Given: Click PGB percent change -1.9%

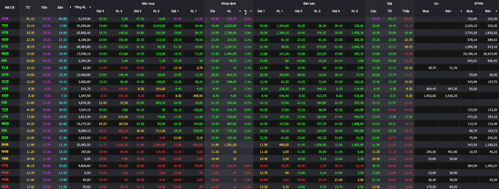Looking at the screenshot, I should (247, 180).
